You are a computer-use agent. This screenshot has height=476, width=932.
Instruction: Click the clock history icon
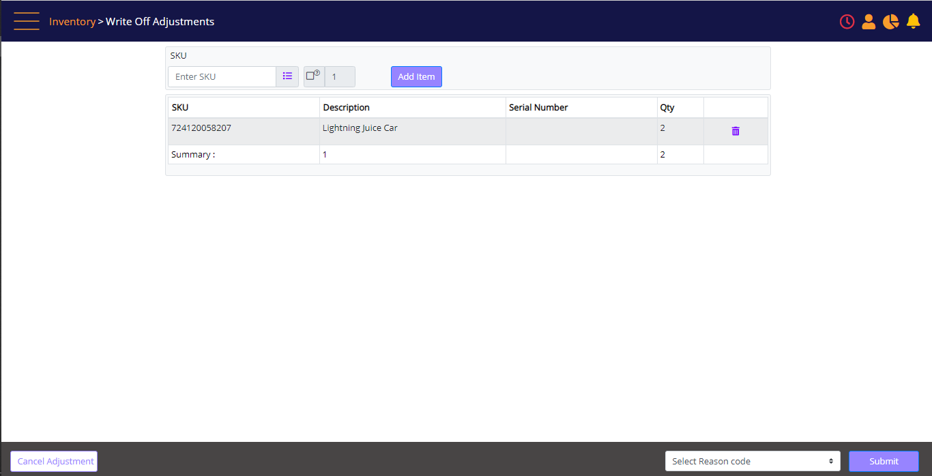coord(847,22)
